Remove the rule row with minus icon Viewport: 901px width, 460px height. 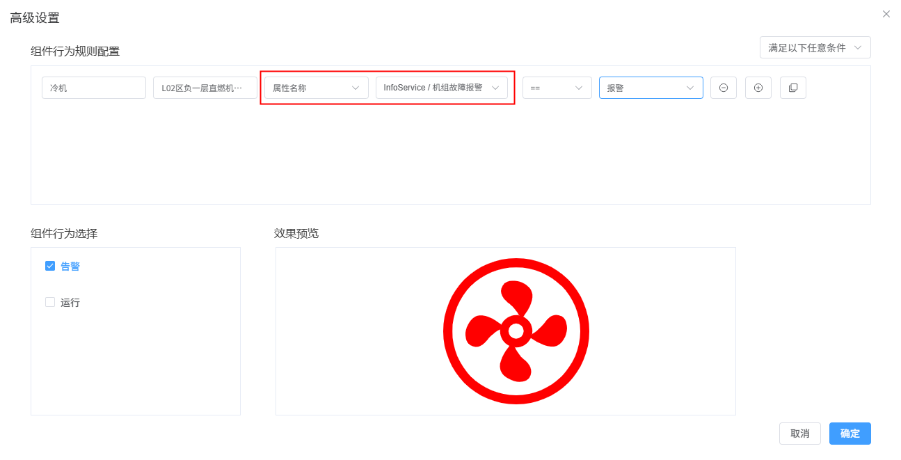pos(724,88)
